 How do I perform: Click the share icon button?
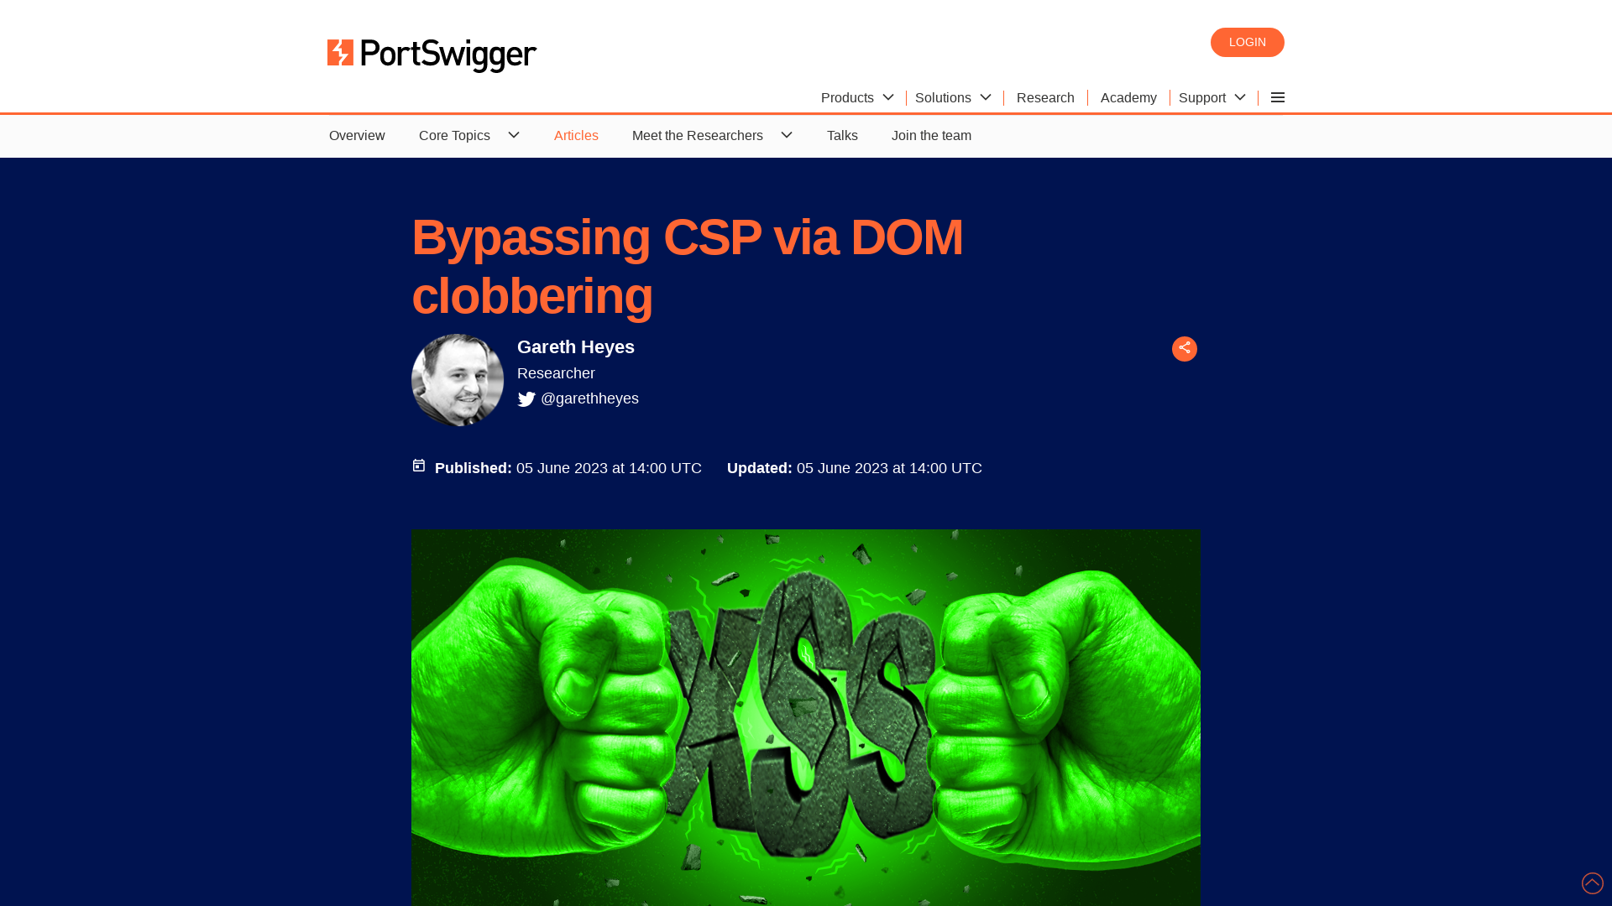(1185, 348)
